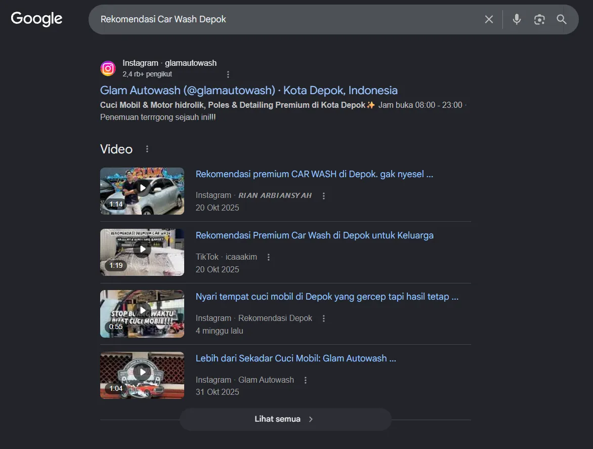
Task: Click 'Jam buka 08:00 - 23:00' snippet text
Action: 420,105
